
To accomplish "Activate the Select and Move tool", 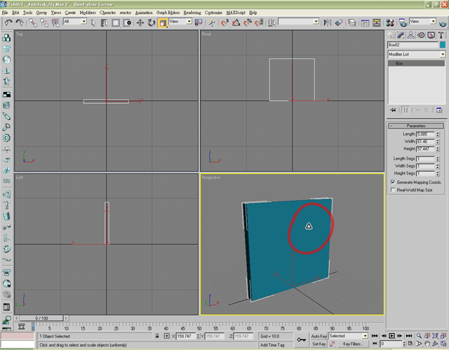I will tap(140, 22).
